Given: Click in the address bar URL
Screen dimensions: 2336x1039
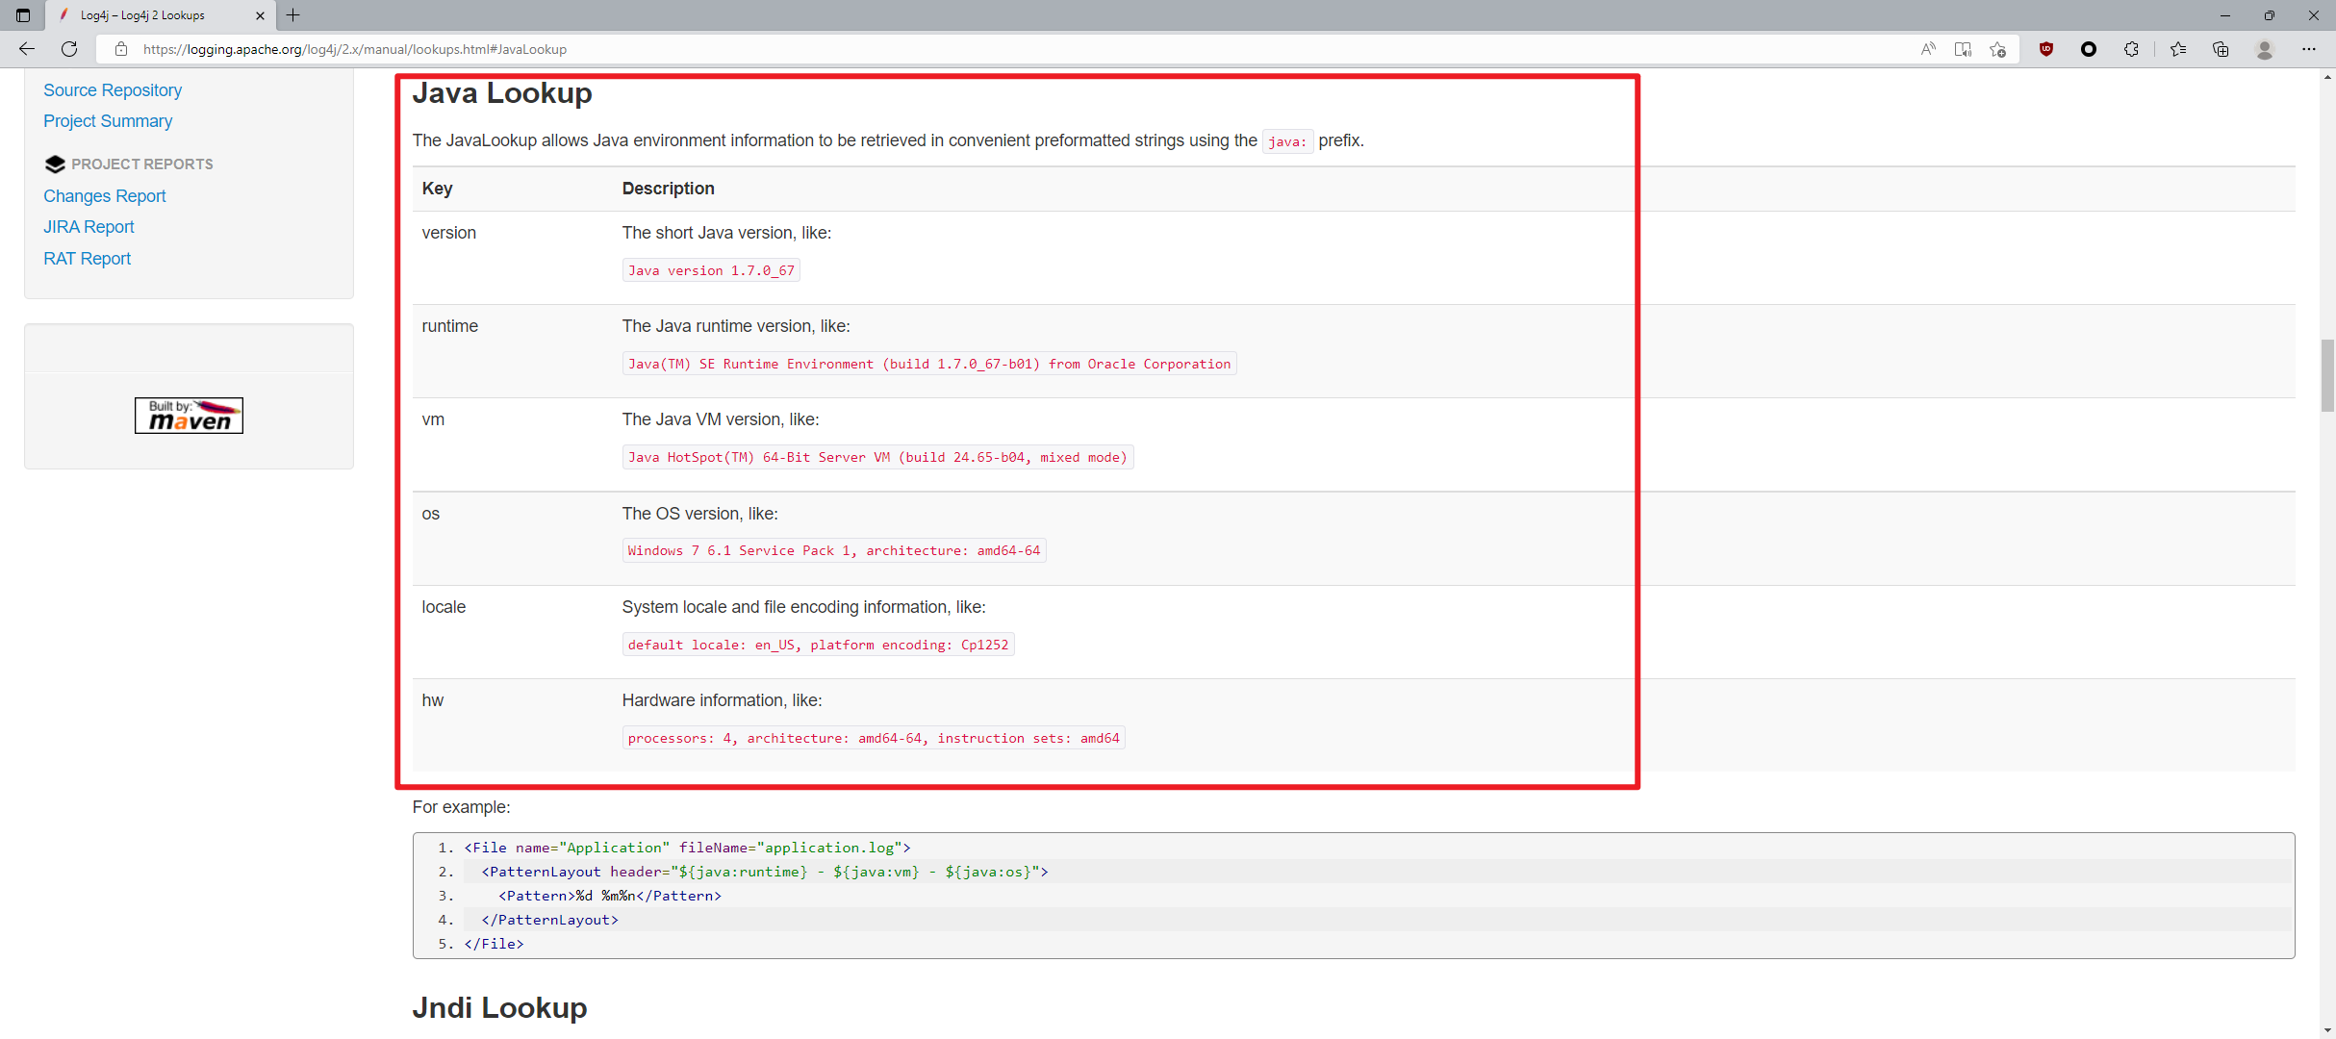Looking at the screenshot, I should coord(355,49).
